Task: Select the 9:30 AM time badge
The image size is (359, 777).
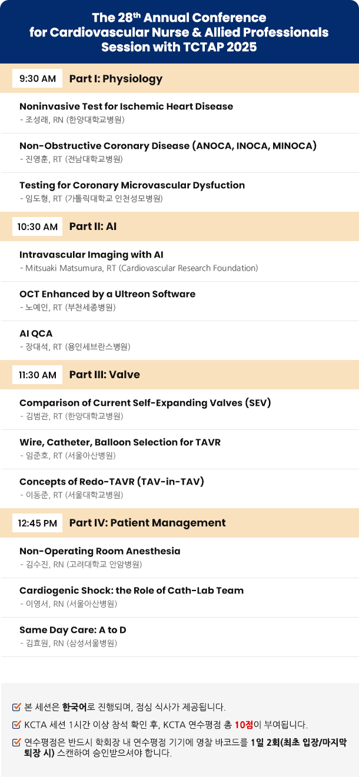Action: [x=38, y=78]
